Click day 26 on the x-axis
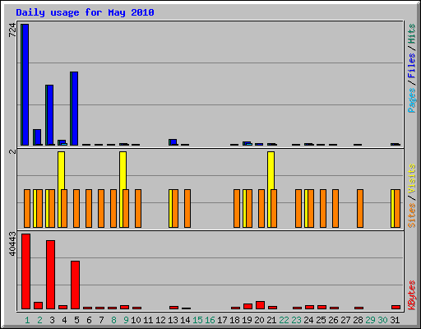 coord(333,320)
